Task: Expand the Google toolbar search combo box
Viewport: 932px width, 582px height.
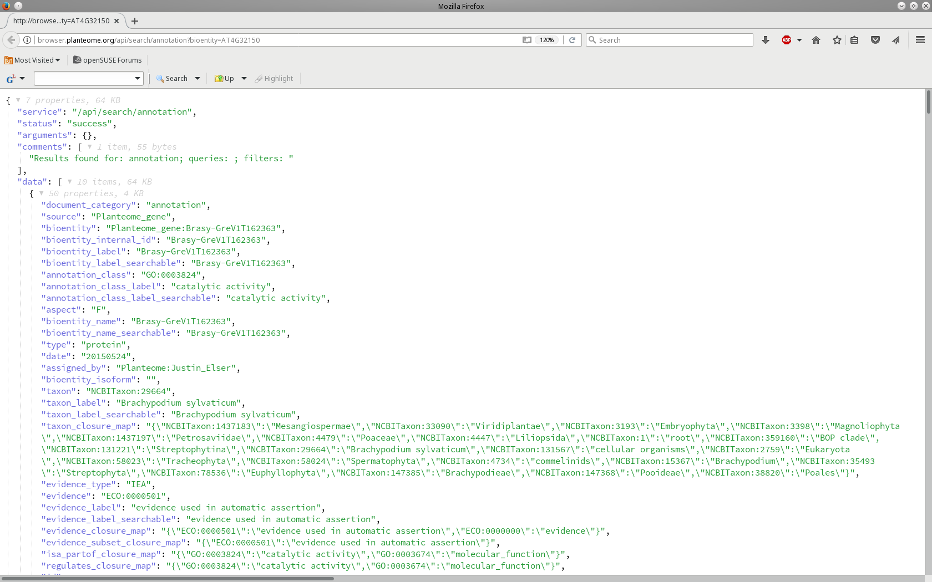Action: pyautogui.click(x=138, y=79)
